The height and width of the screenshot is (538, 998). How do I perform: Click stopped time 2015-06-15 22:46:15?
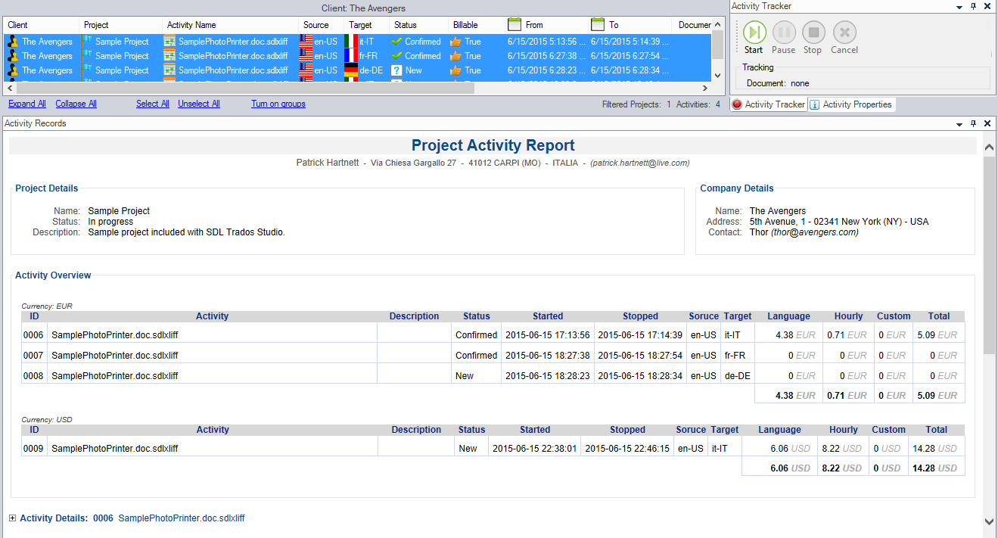coord(627,448)
